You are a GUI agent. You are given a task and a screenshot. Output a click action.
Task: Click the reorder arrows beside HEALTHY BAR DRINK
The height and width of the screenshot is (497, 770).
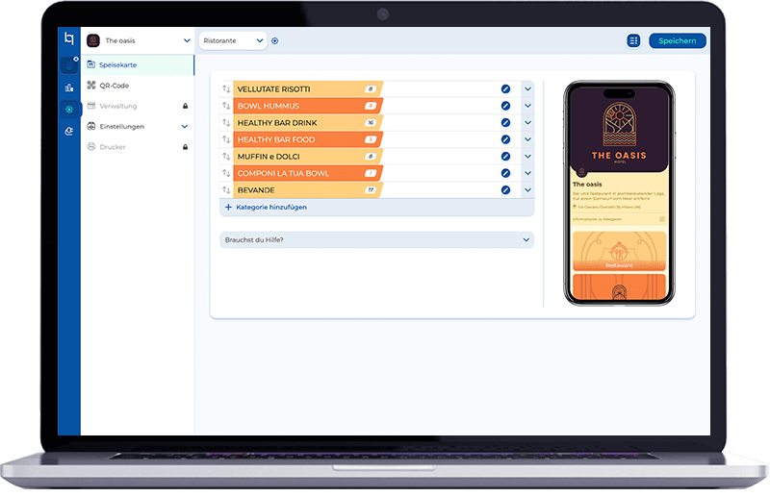[227, 123]
